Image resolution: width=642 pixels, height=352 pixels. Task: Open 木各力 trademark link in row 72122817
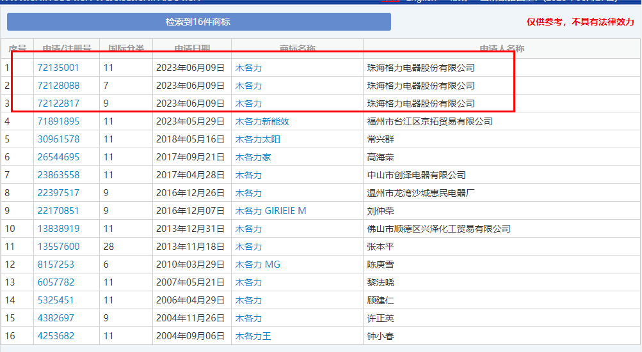tap(248, 104)
